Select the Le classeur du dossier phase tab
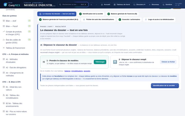 click(57, 14)
